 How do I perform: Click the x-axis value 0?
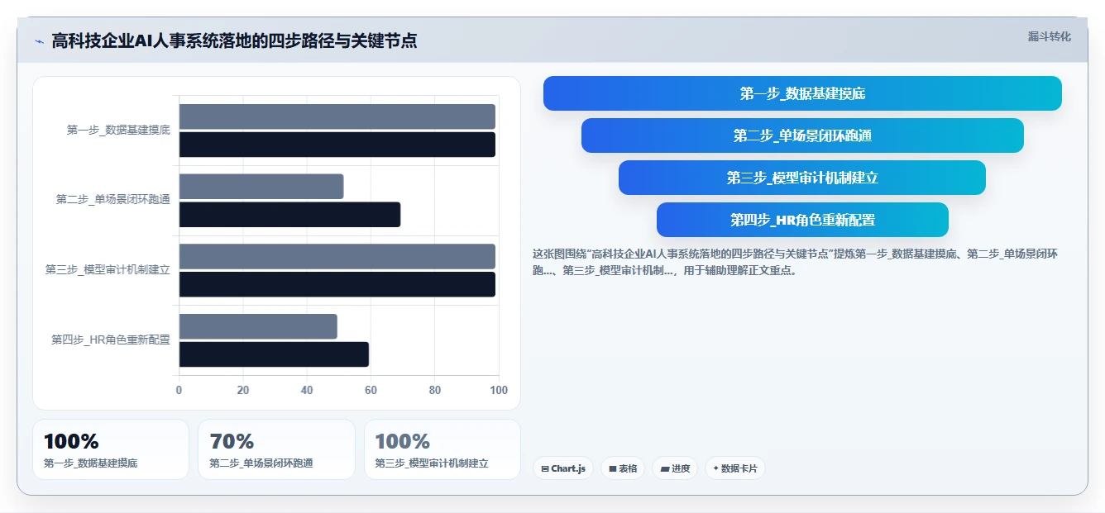(x=179, y=390)
